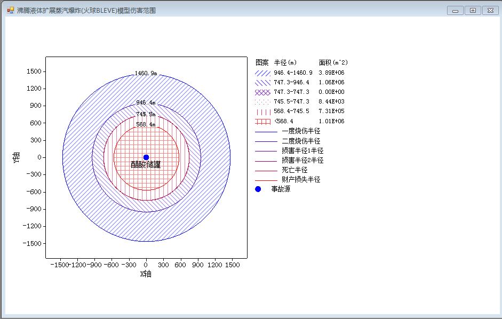Click the blue accident source dot on the chart
Viewport: 502px width, 319px height.
point(146,157)
